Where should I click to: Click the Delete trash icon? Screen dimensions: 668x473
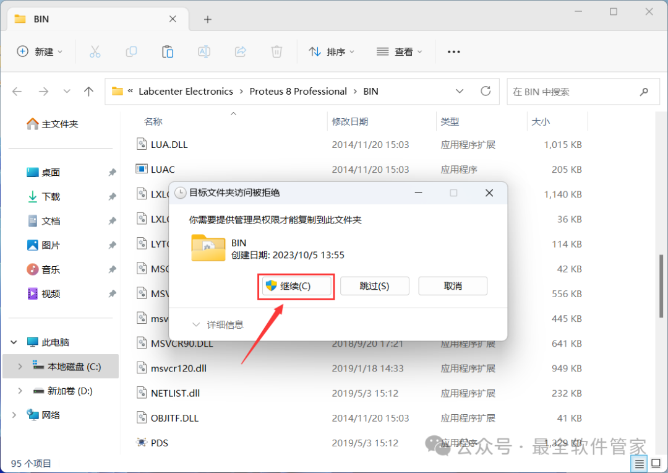coord(276,51)
